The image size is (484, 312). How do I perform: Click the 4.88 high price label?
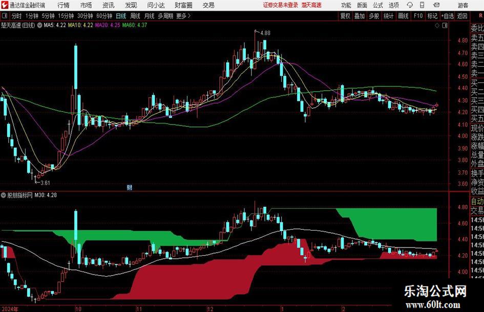pyautogui.click(x=265, y=33)
